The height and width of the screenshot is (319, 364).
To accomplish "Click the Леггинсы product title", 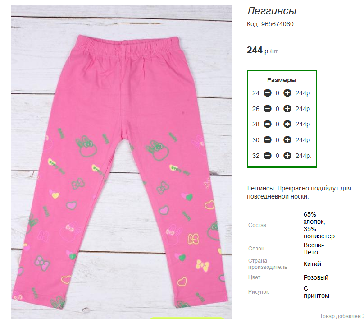I will coord(272,11).
